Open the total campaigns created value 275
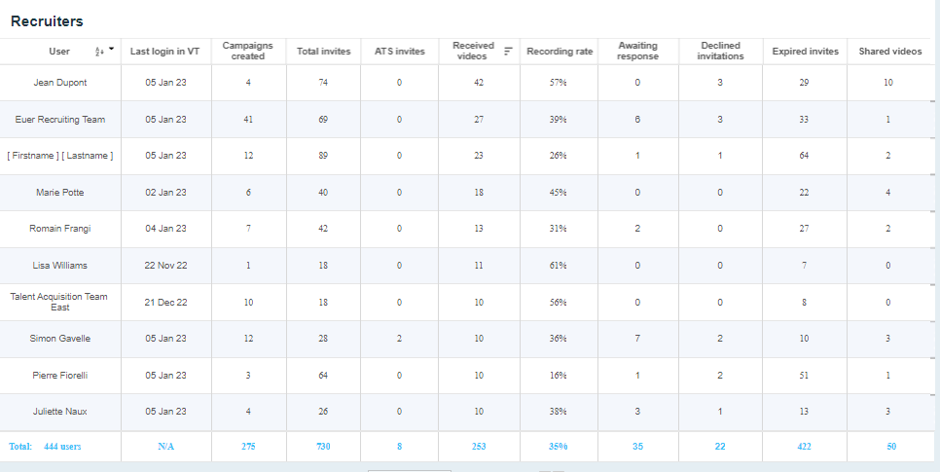The image size is (940, 472). click(248, 447)
